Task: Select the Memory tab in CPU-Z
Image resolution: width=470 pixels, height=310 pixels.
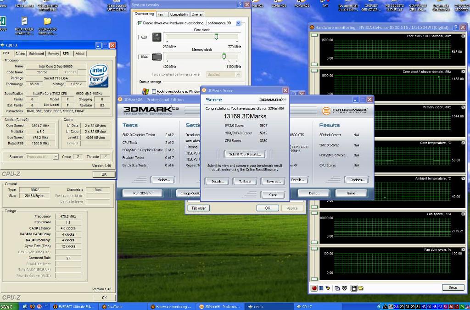Action: (53, 54)
